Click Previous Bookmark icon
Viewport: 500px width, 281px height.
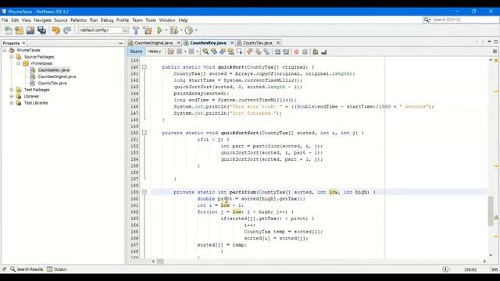(x=250, y=52)
